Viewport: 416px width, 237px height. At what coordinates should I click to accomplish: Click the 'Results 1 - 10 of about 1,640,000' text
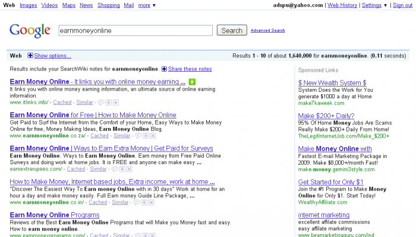tap(272, 56)
